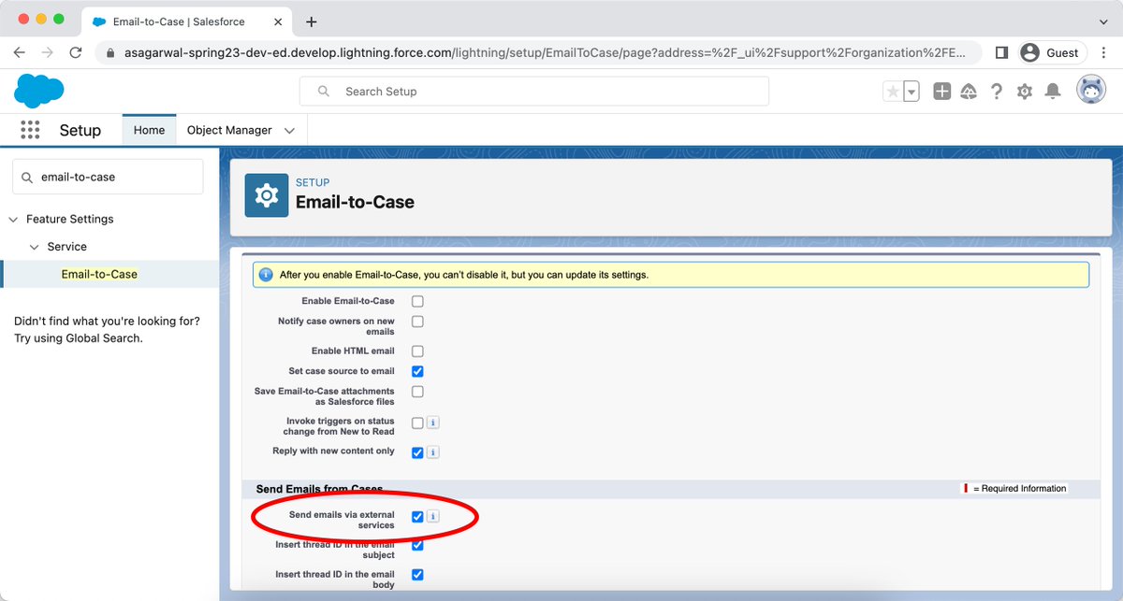This screenshot has width=1123, height=601.
Task: Open the tab search chevron
Action: pyautogui.click(x=1102, y=21)
